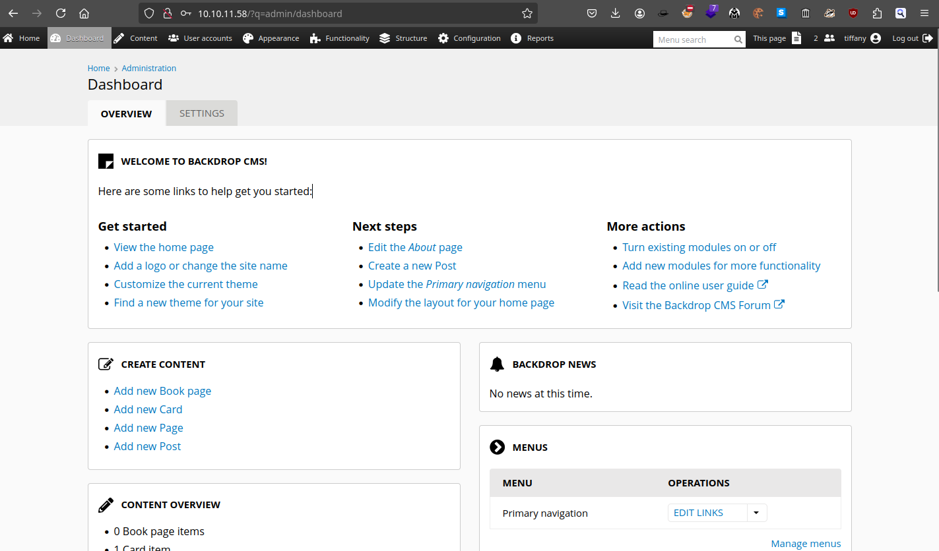Screen dimensions: 939x551
Task: Open Customize the current theme link
Action: [x=186, y=284]
